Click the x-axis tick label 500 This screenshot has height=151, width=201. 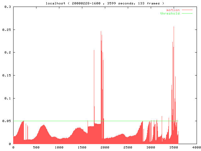click(36, 147)
